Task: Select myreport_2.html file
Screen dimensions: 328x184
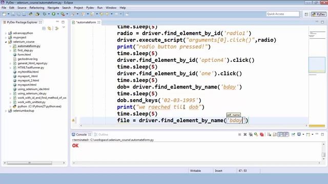Action: pyautogui.click(x=28, y=81)
